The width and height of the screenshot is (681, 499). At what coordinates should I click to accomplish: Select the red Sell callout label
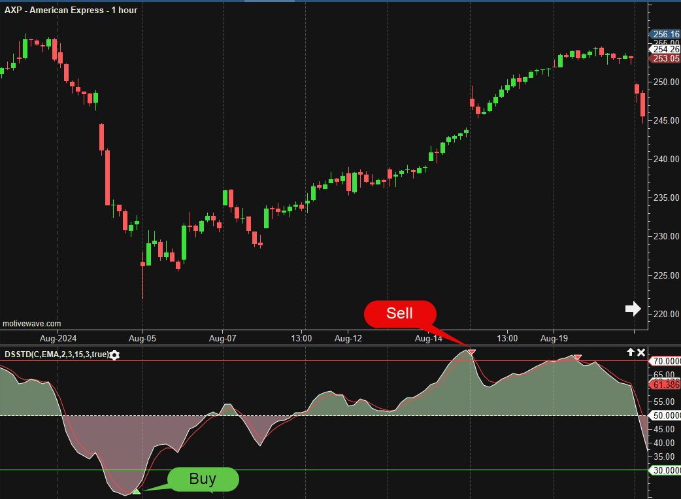pyautogui.click(x=399, y=313)
